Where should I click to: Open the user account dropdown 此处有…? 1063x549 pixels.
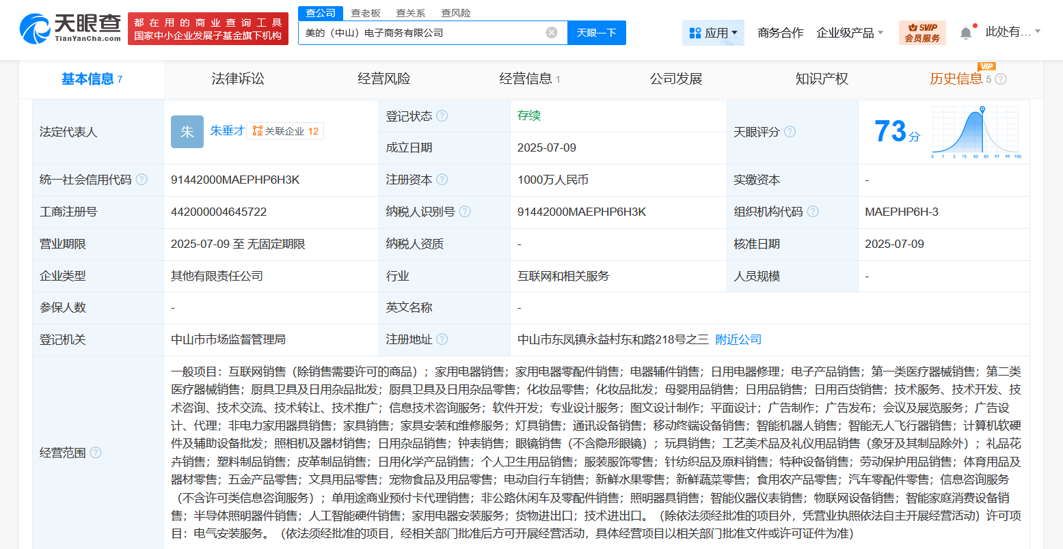pos(1012,32)
